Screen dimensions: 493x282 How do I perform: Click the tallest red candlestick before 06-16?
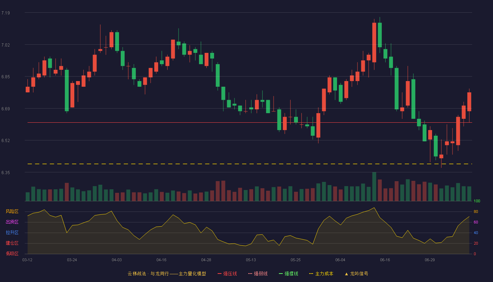(x=374, y=43)
